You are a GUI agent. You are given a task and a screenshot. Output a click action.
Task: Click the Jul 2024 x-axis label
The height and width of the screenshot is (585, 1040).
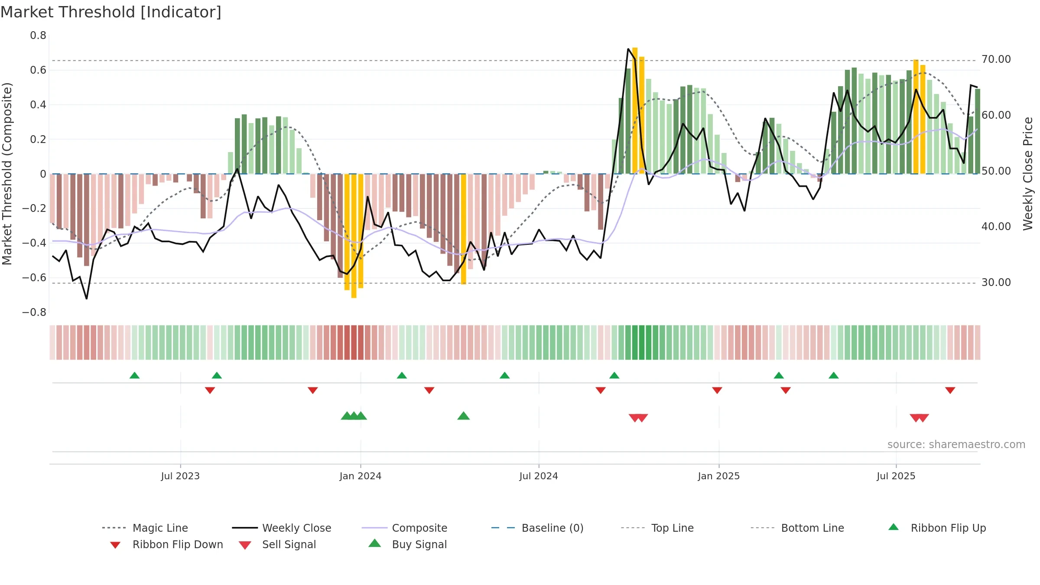[539, 476]
